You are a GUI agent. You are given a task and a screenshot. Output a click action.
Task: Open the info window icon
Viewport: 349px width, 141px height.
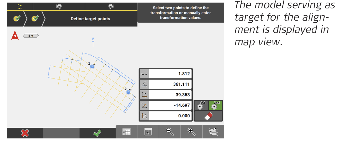pyautogui.click(x=148, y=132)
